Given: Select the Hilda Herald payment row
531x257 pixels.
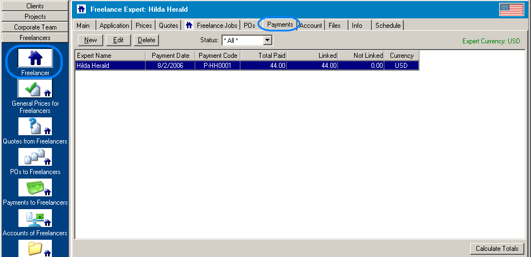Looking at the screenshot, I should pos(247,66).
